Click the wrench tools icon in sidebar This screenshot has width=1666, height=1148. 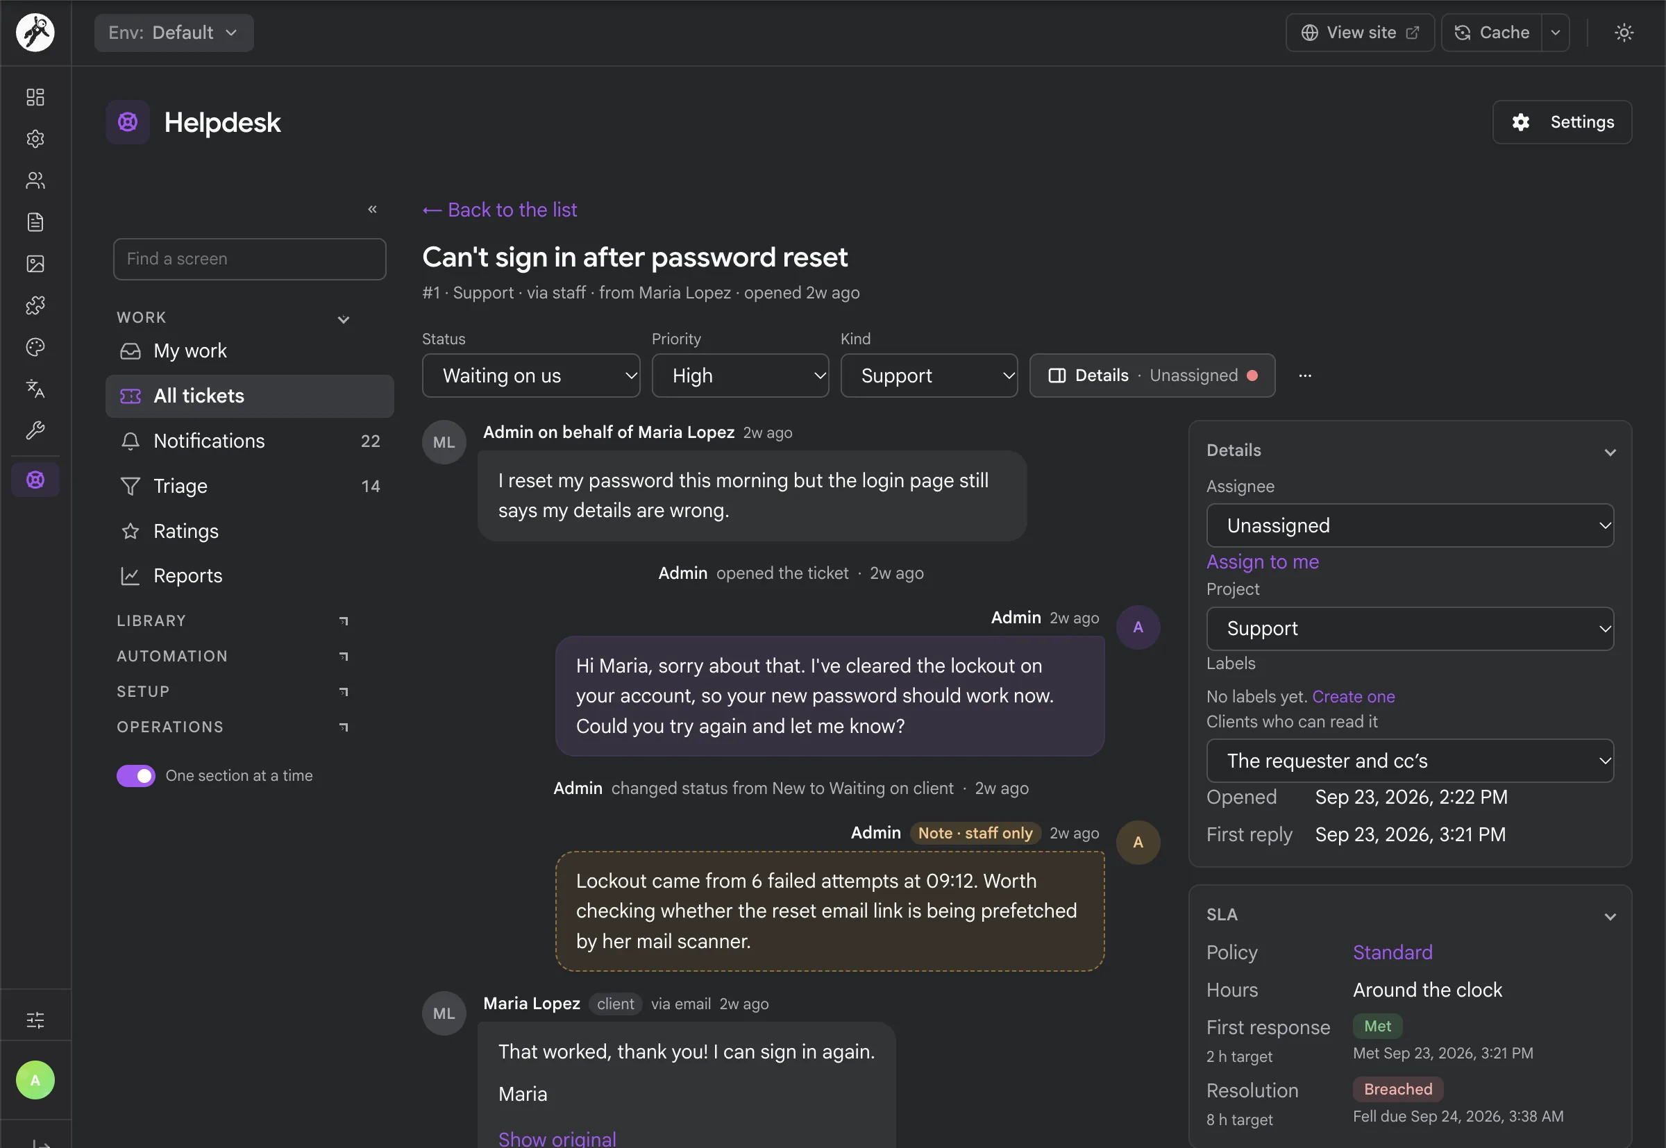coord(35,431)
